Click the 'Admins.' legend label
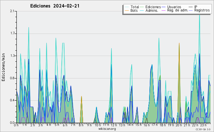214x132 pixels. [152, 10]
